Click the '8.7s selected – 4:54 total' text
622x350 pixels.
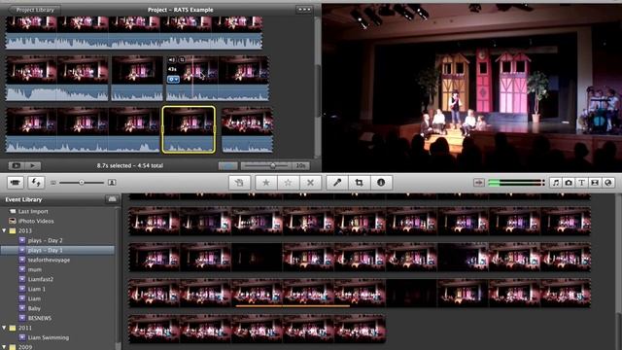coord(130,165)
